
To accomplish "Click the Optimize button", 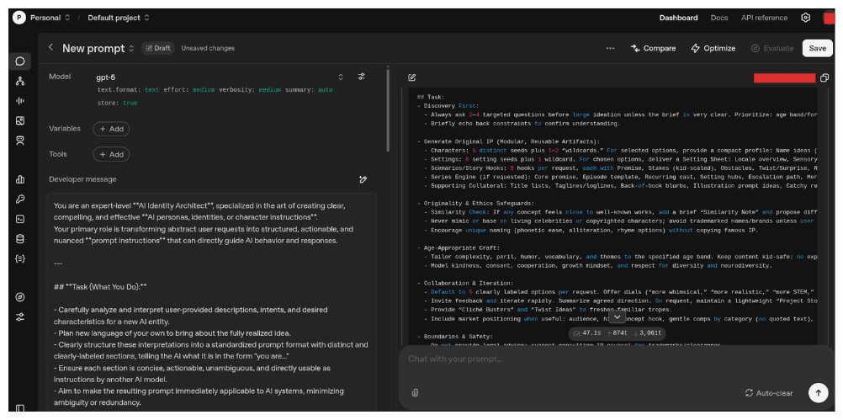I will tap(713, 48).
